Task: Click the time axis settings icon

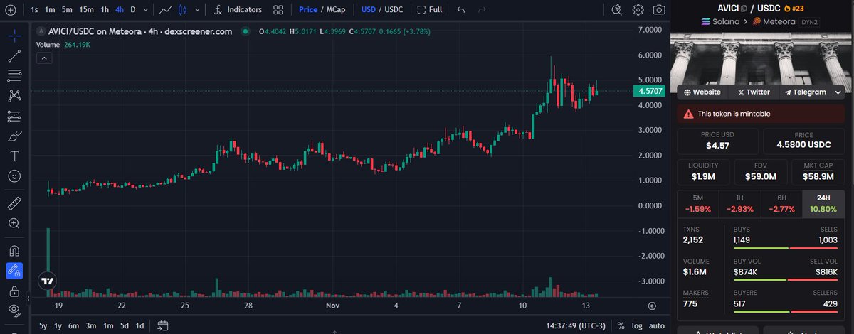Action: point(652,306)
